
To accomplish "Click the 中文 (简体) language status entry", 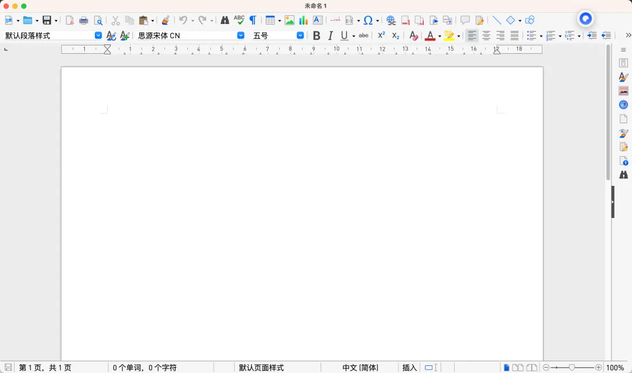I will click(x=360, y=367).
